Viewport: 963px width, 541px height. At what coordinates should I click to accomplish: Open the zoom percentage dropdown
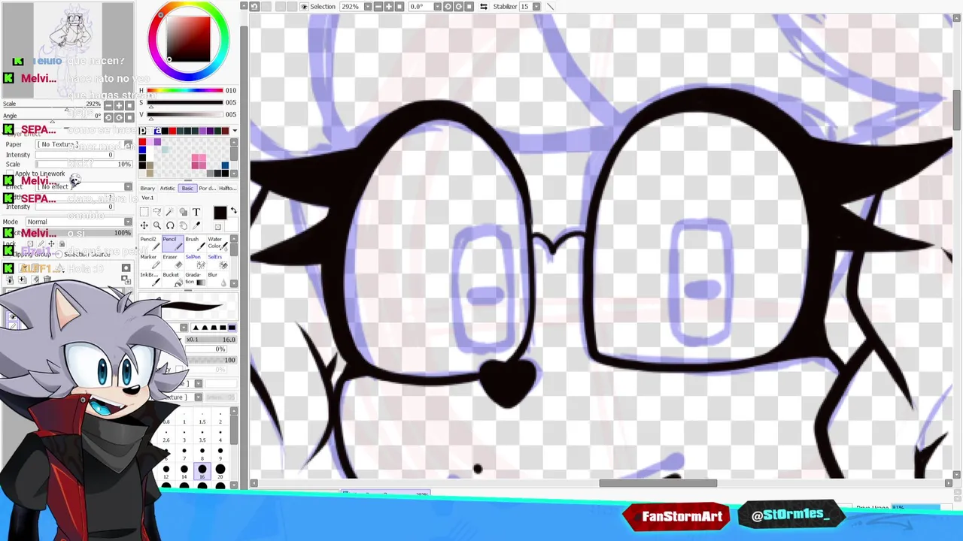tap(368, 6)
